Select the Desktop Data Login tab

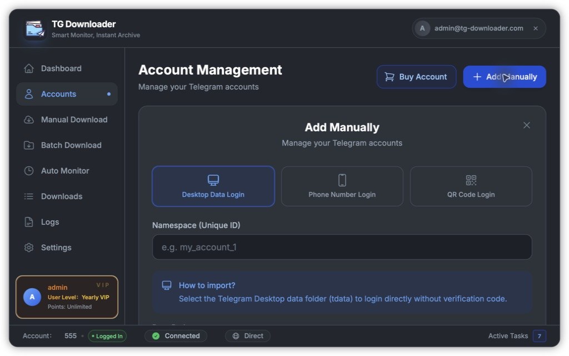click(x=213, y=186)
